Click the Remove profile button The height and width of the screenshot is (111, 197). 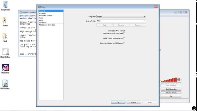point(138,25)
